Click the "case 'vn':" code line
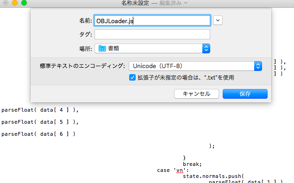 tap(173, 170)
